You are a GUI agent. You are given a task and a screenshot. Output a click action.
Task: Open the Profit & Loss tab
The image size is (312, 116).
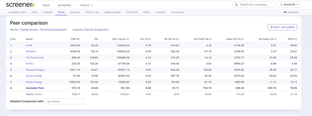[92, 12]
